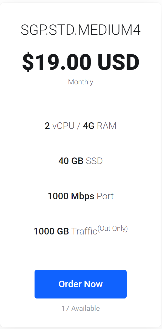The height and width of the screenshot is (329, 162).
Task: Click the $19.00 price amount
Action: tap(57, 62)
